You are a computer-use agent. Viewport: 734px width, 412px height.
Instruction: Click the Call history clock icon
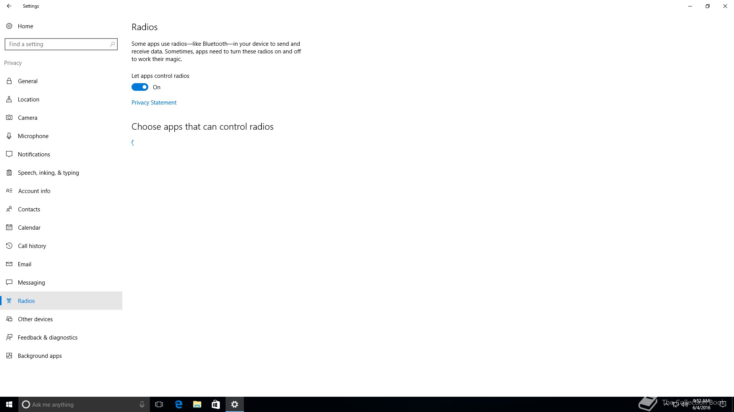pos(9,246)
